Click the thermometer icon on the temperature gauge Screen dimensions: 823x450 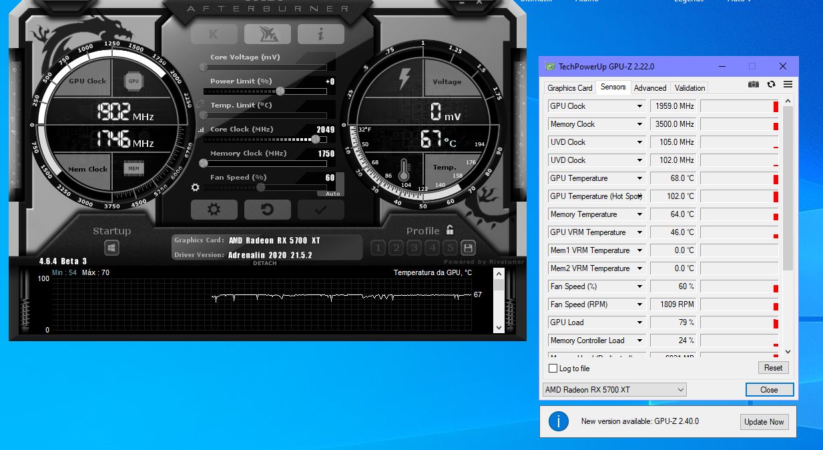(404, 170)
